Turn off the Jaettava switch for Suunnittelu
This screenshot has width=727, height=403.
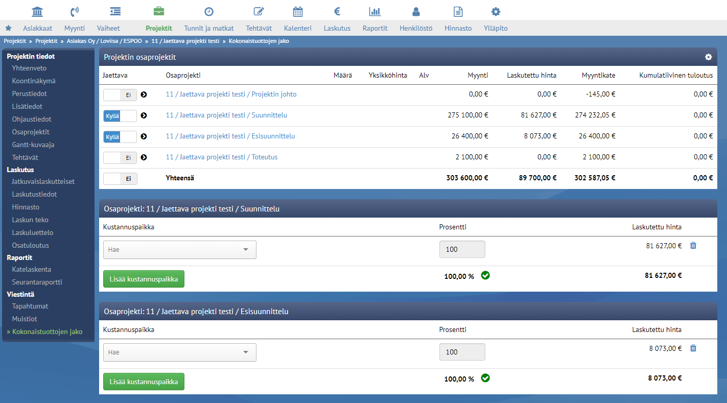(x=120, y=115)
